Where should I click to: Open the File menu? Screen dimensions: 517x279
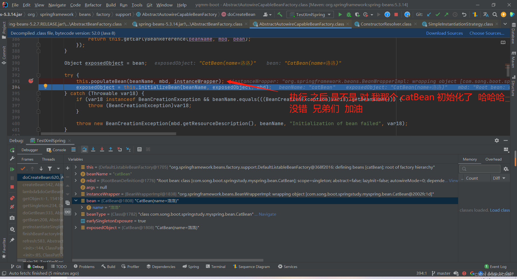tap(15, 5)
